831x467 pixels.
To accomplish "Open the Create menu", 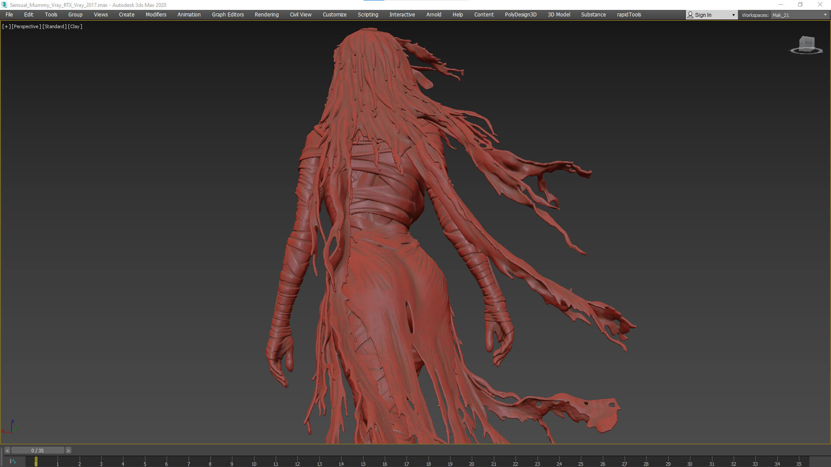I will coord(127,15).
